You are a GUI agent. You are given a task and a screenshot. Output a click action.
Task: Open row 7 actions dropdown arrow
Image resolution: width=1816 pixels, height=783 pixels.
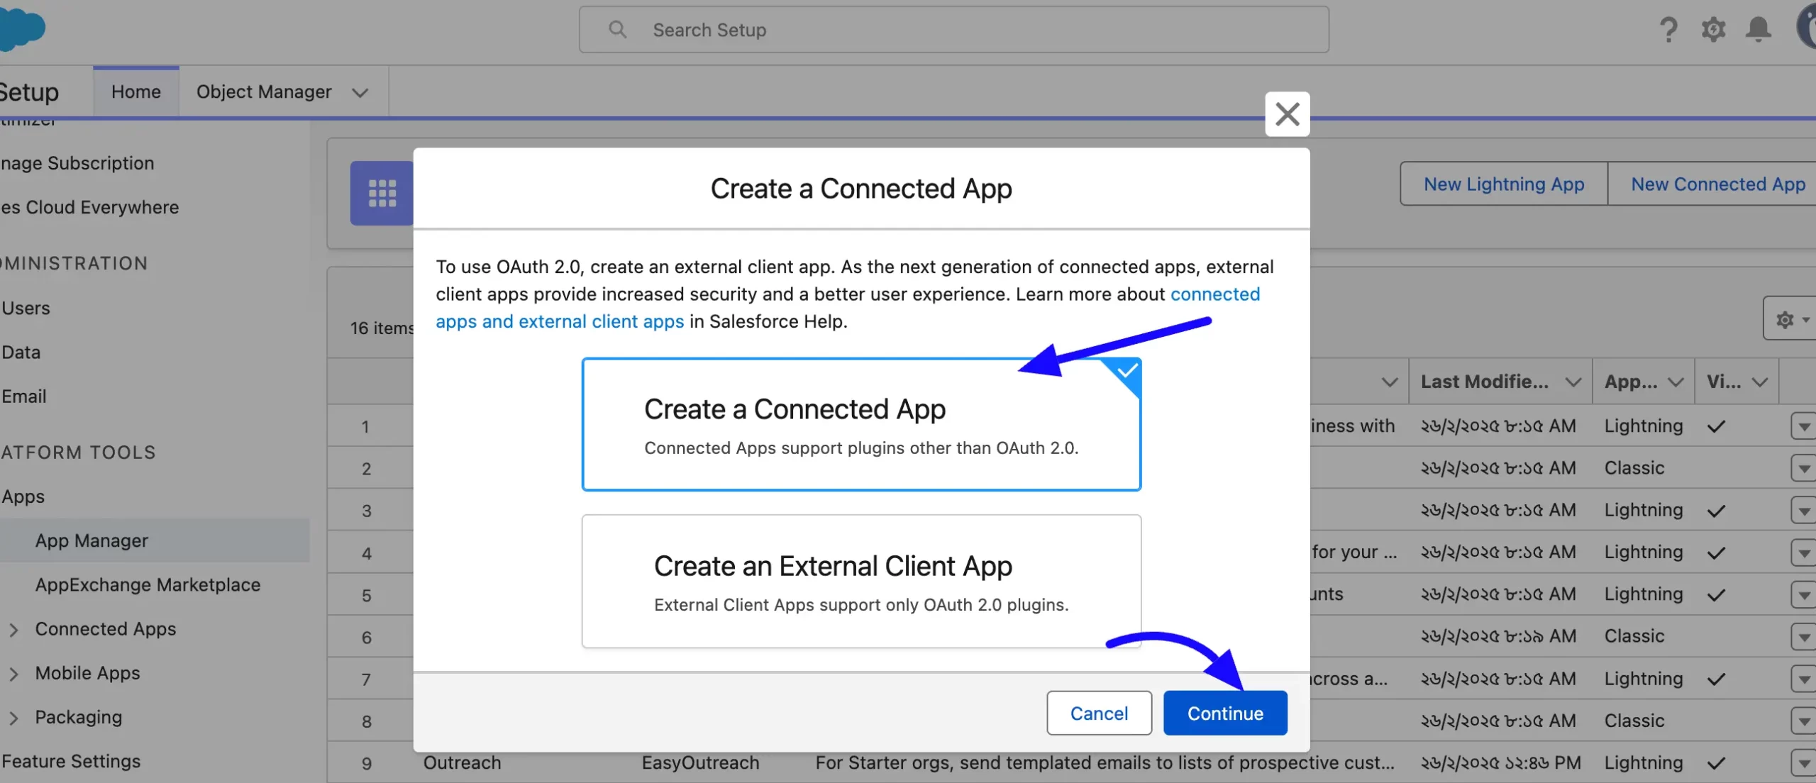[1803, 679]
